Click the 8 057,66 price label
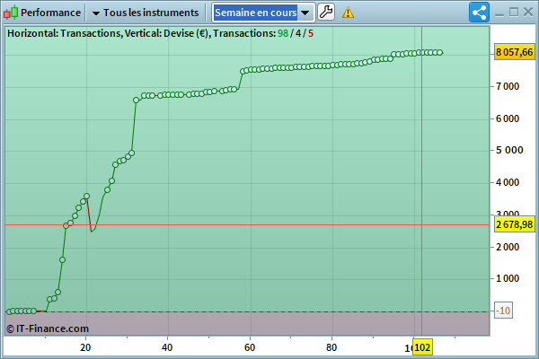539x359 pixels. pyautogui.click(x=514, y=52)
